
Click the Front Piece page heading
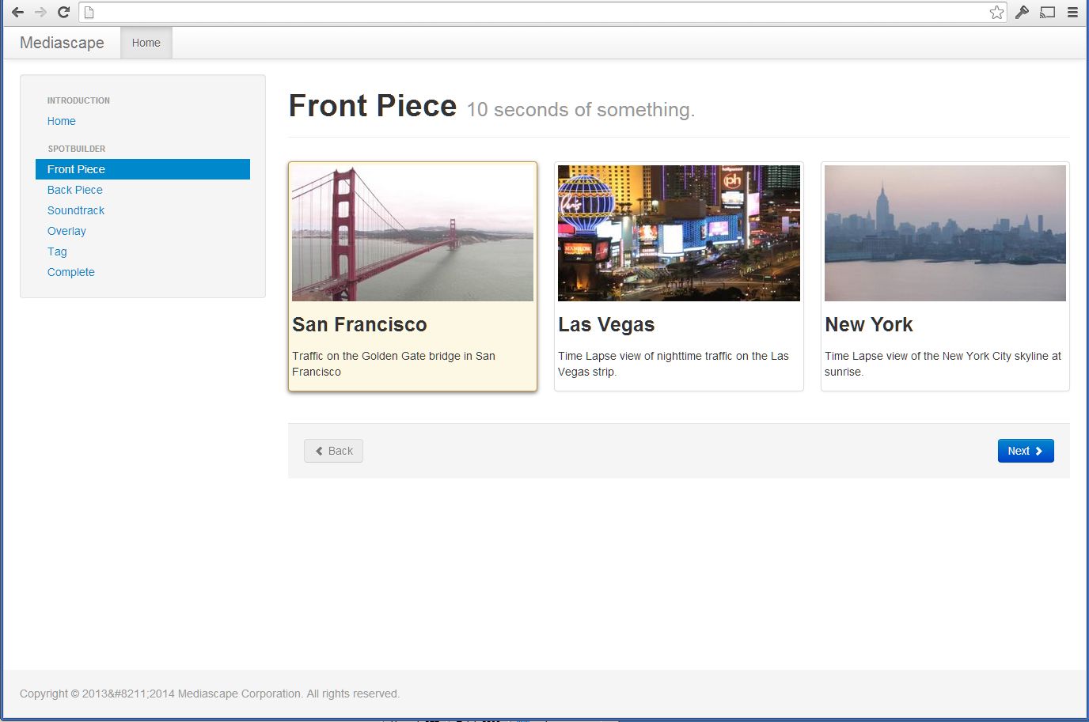coord(372,106)
